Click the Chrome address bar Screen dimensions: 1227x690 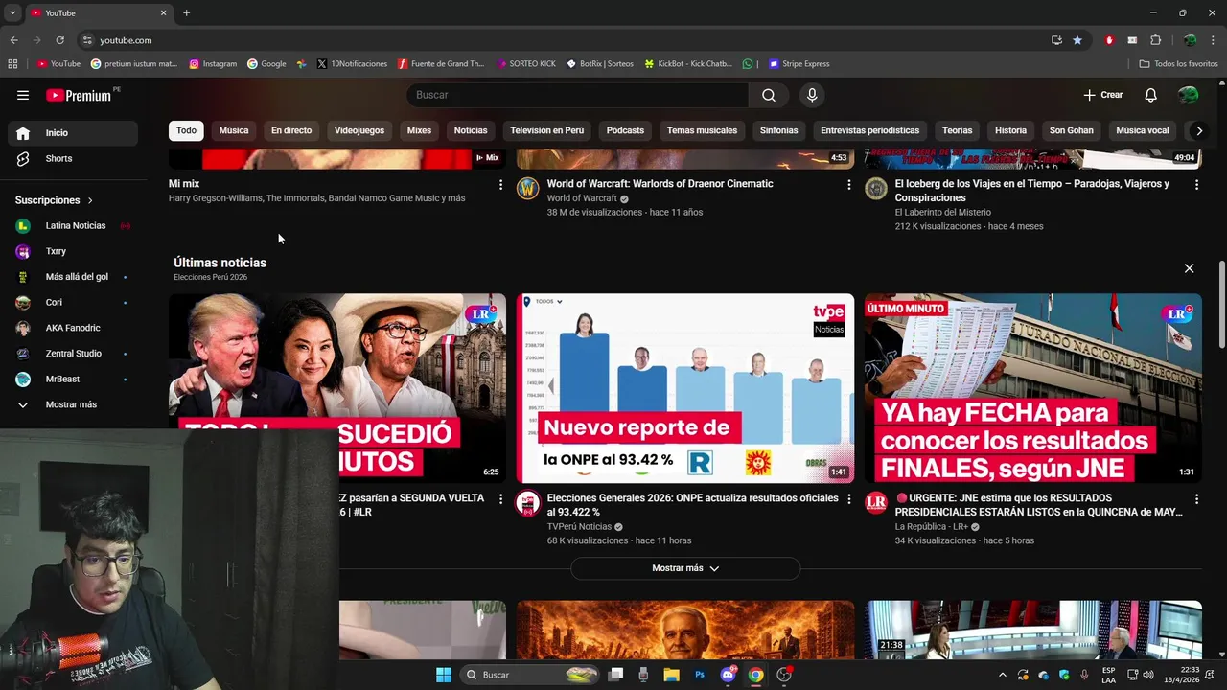click(x=566, y=40)
